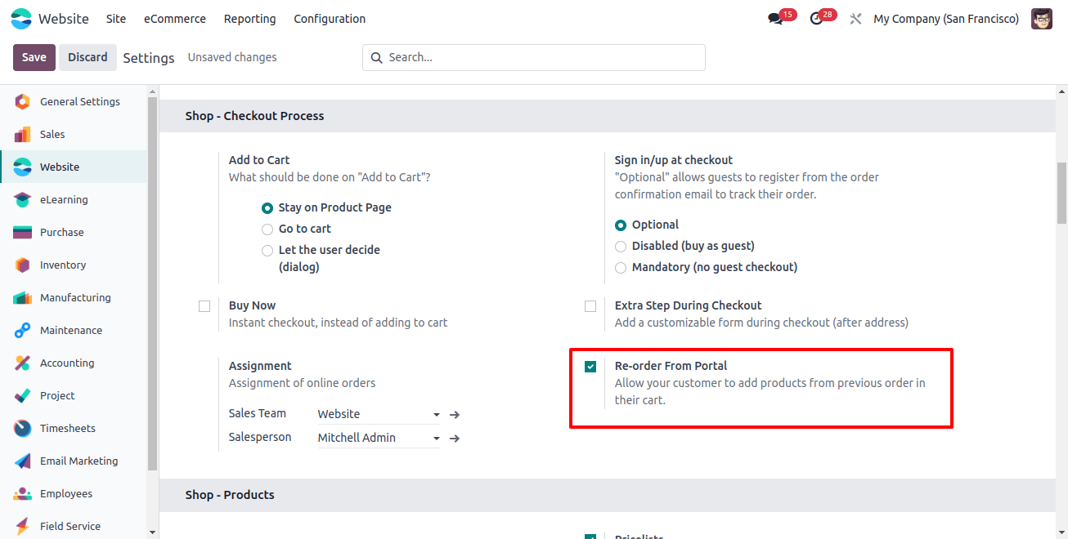Click the sidebar vertical scrollbar thumb
This screenshot has height=539, width=1068.
coord(152,283)
